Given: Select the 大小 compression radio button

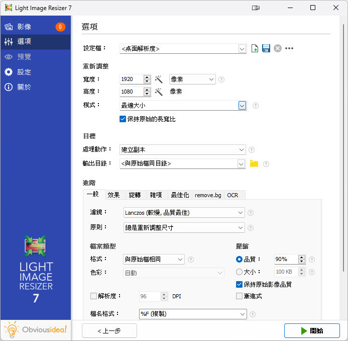Looking at the screenshot, I should click(x=239, y=272).
